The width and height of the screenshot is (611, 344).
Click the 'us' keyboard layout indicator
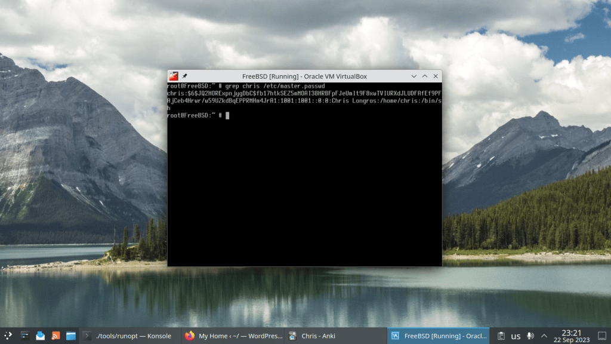click(x=516, y=336)
